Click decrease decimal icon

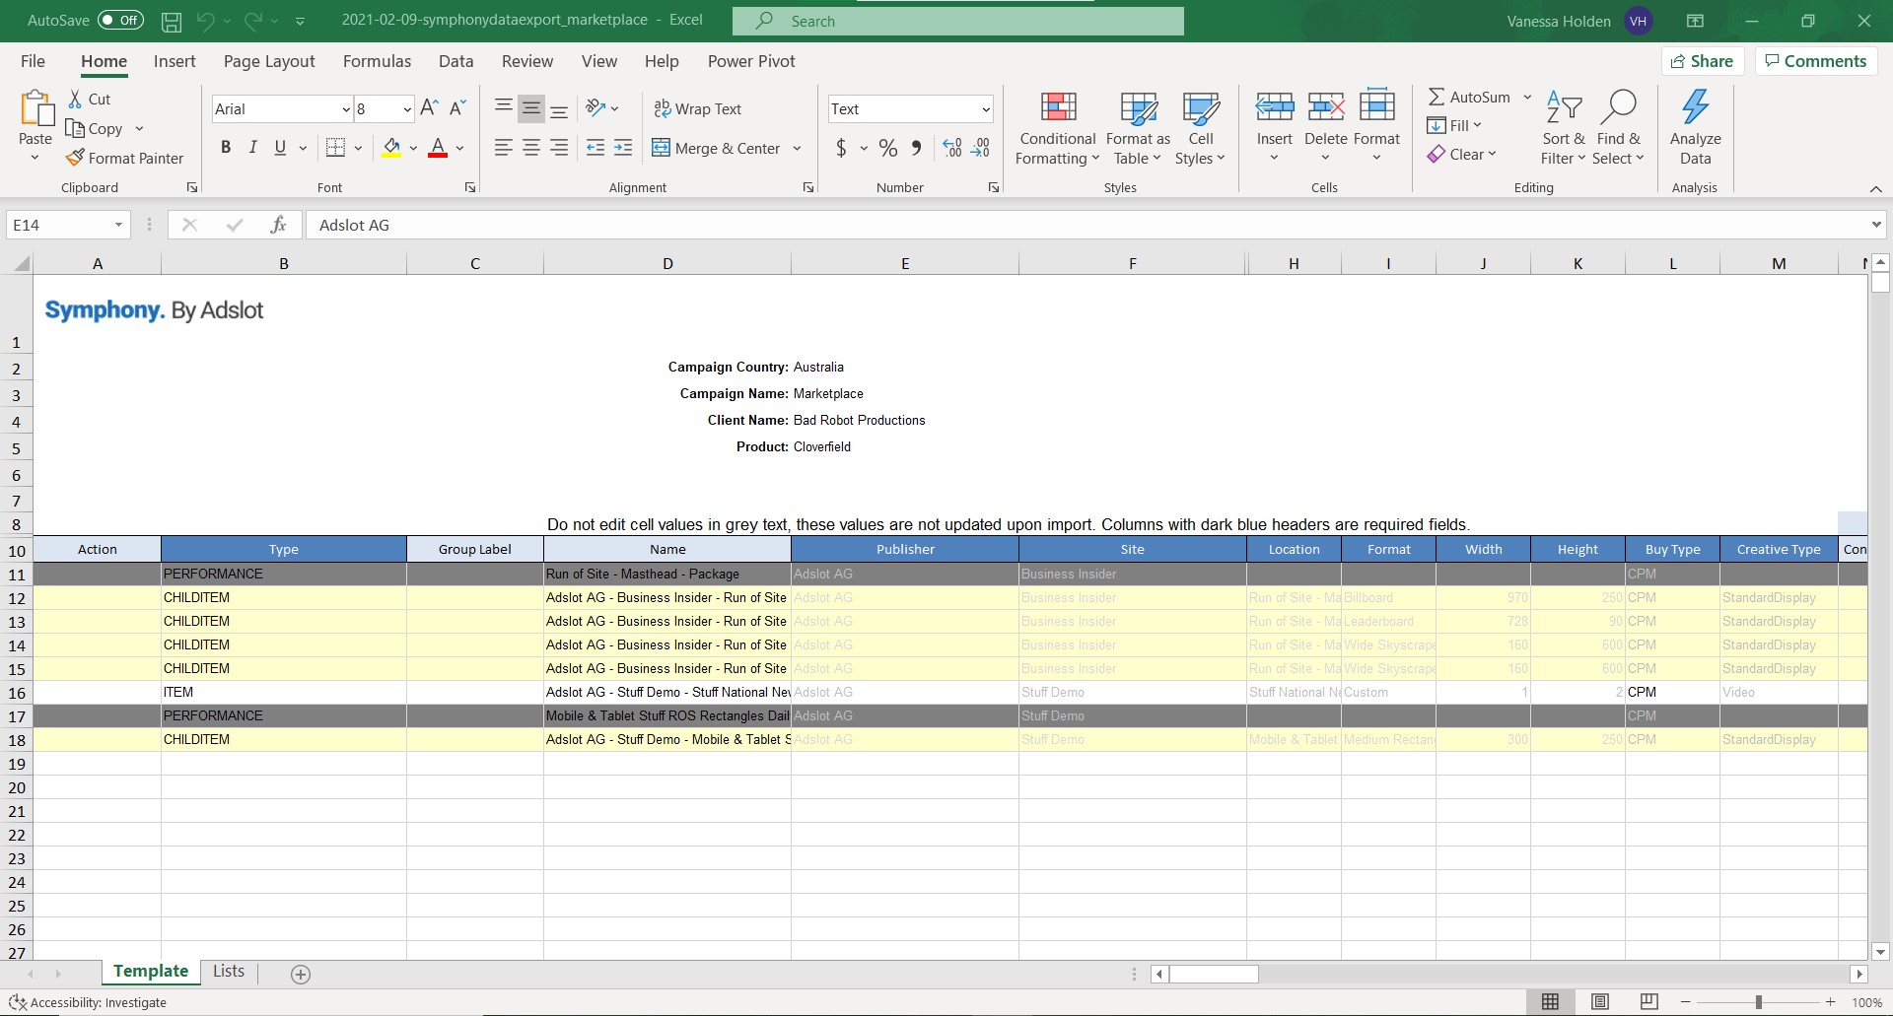pyautogui.click(x=980, y=148)
